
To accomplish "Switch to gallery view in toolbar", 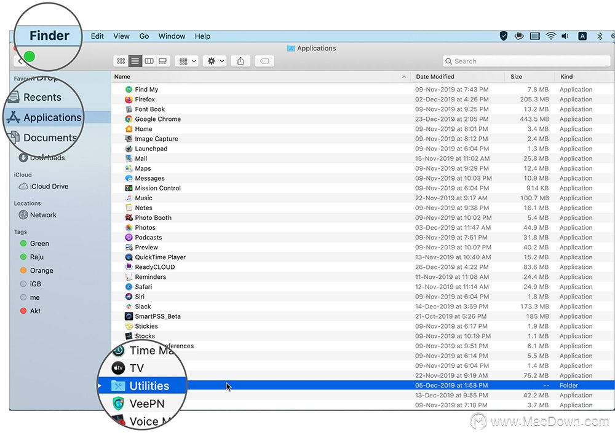I will 163,61.
